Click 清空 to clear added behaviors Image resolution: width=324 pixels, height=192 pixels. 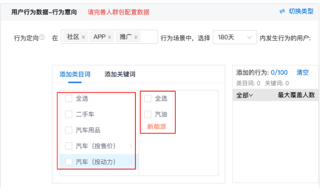pyautogui.click(x=302, y=73)
